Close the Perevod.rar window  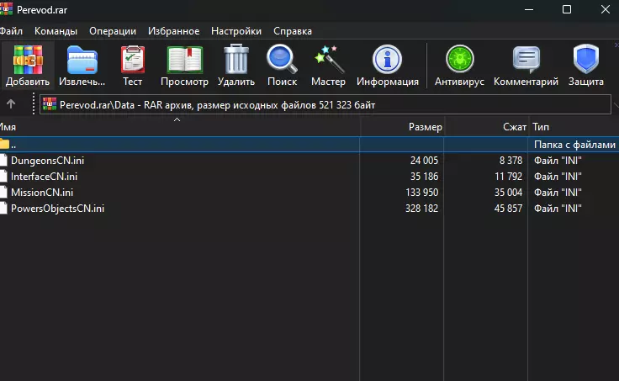tap(606, 9)
